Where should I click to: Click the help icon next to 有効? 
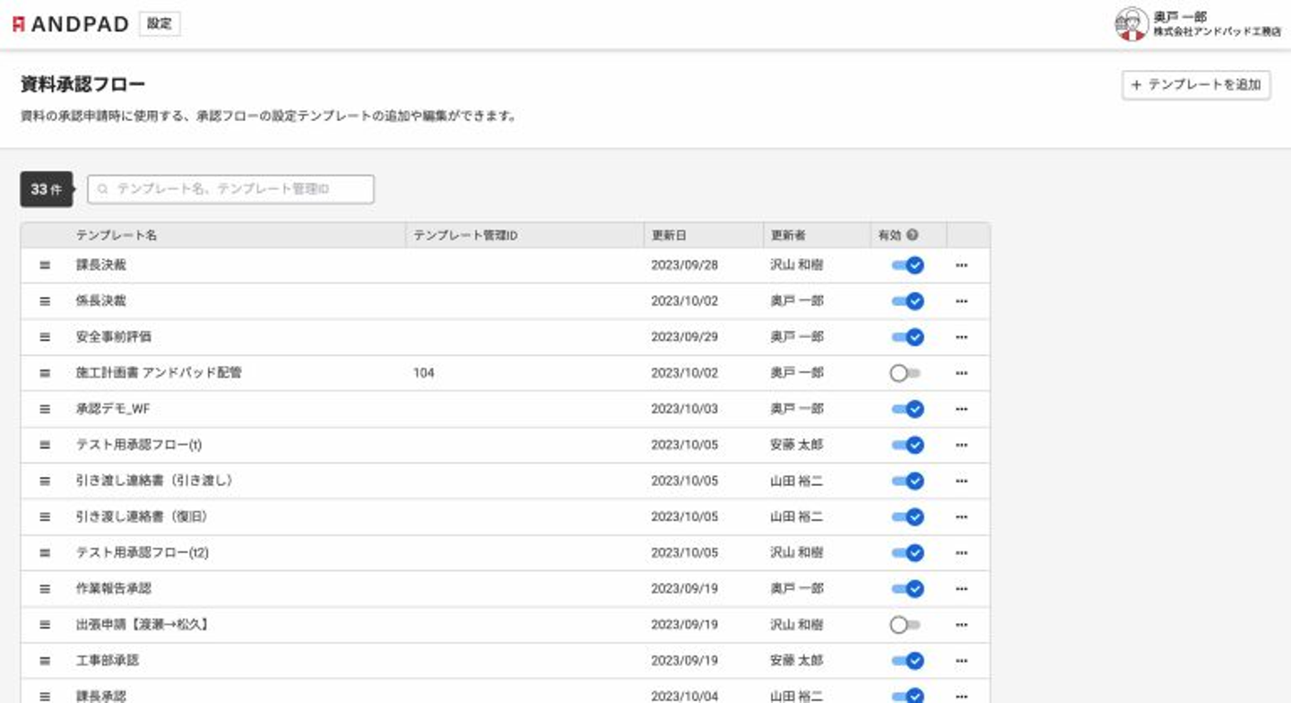913,236
